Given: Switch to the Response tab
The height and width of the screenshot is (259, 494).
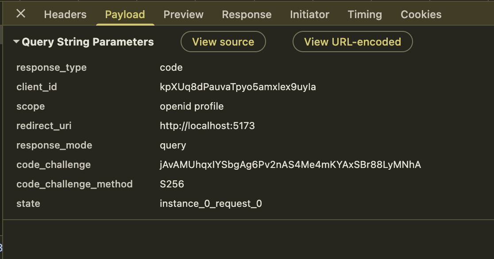Looking at the screenshot, I should [x=247, y=15].
